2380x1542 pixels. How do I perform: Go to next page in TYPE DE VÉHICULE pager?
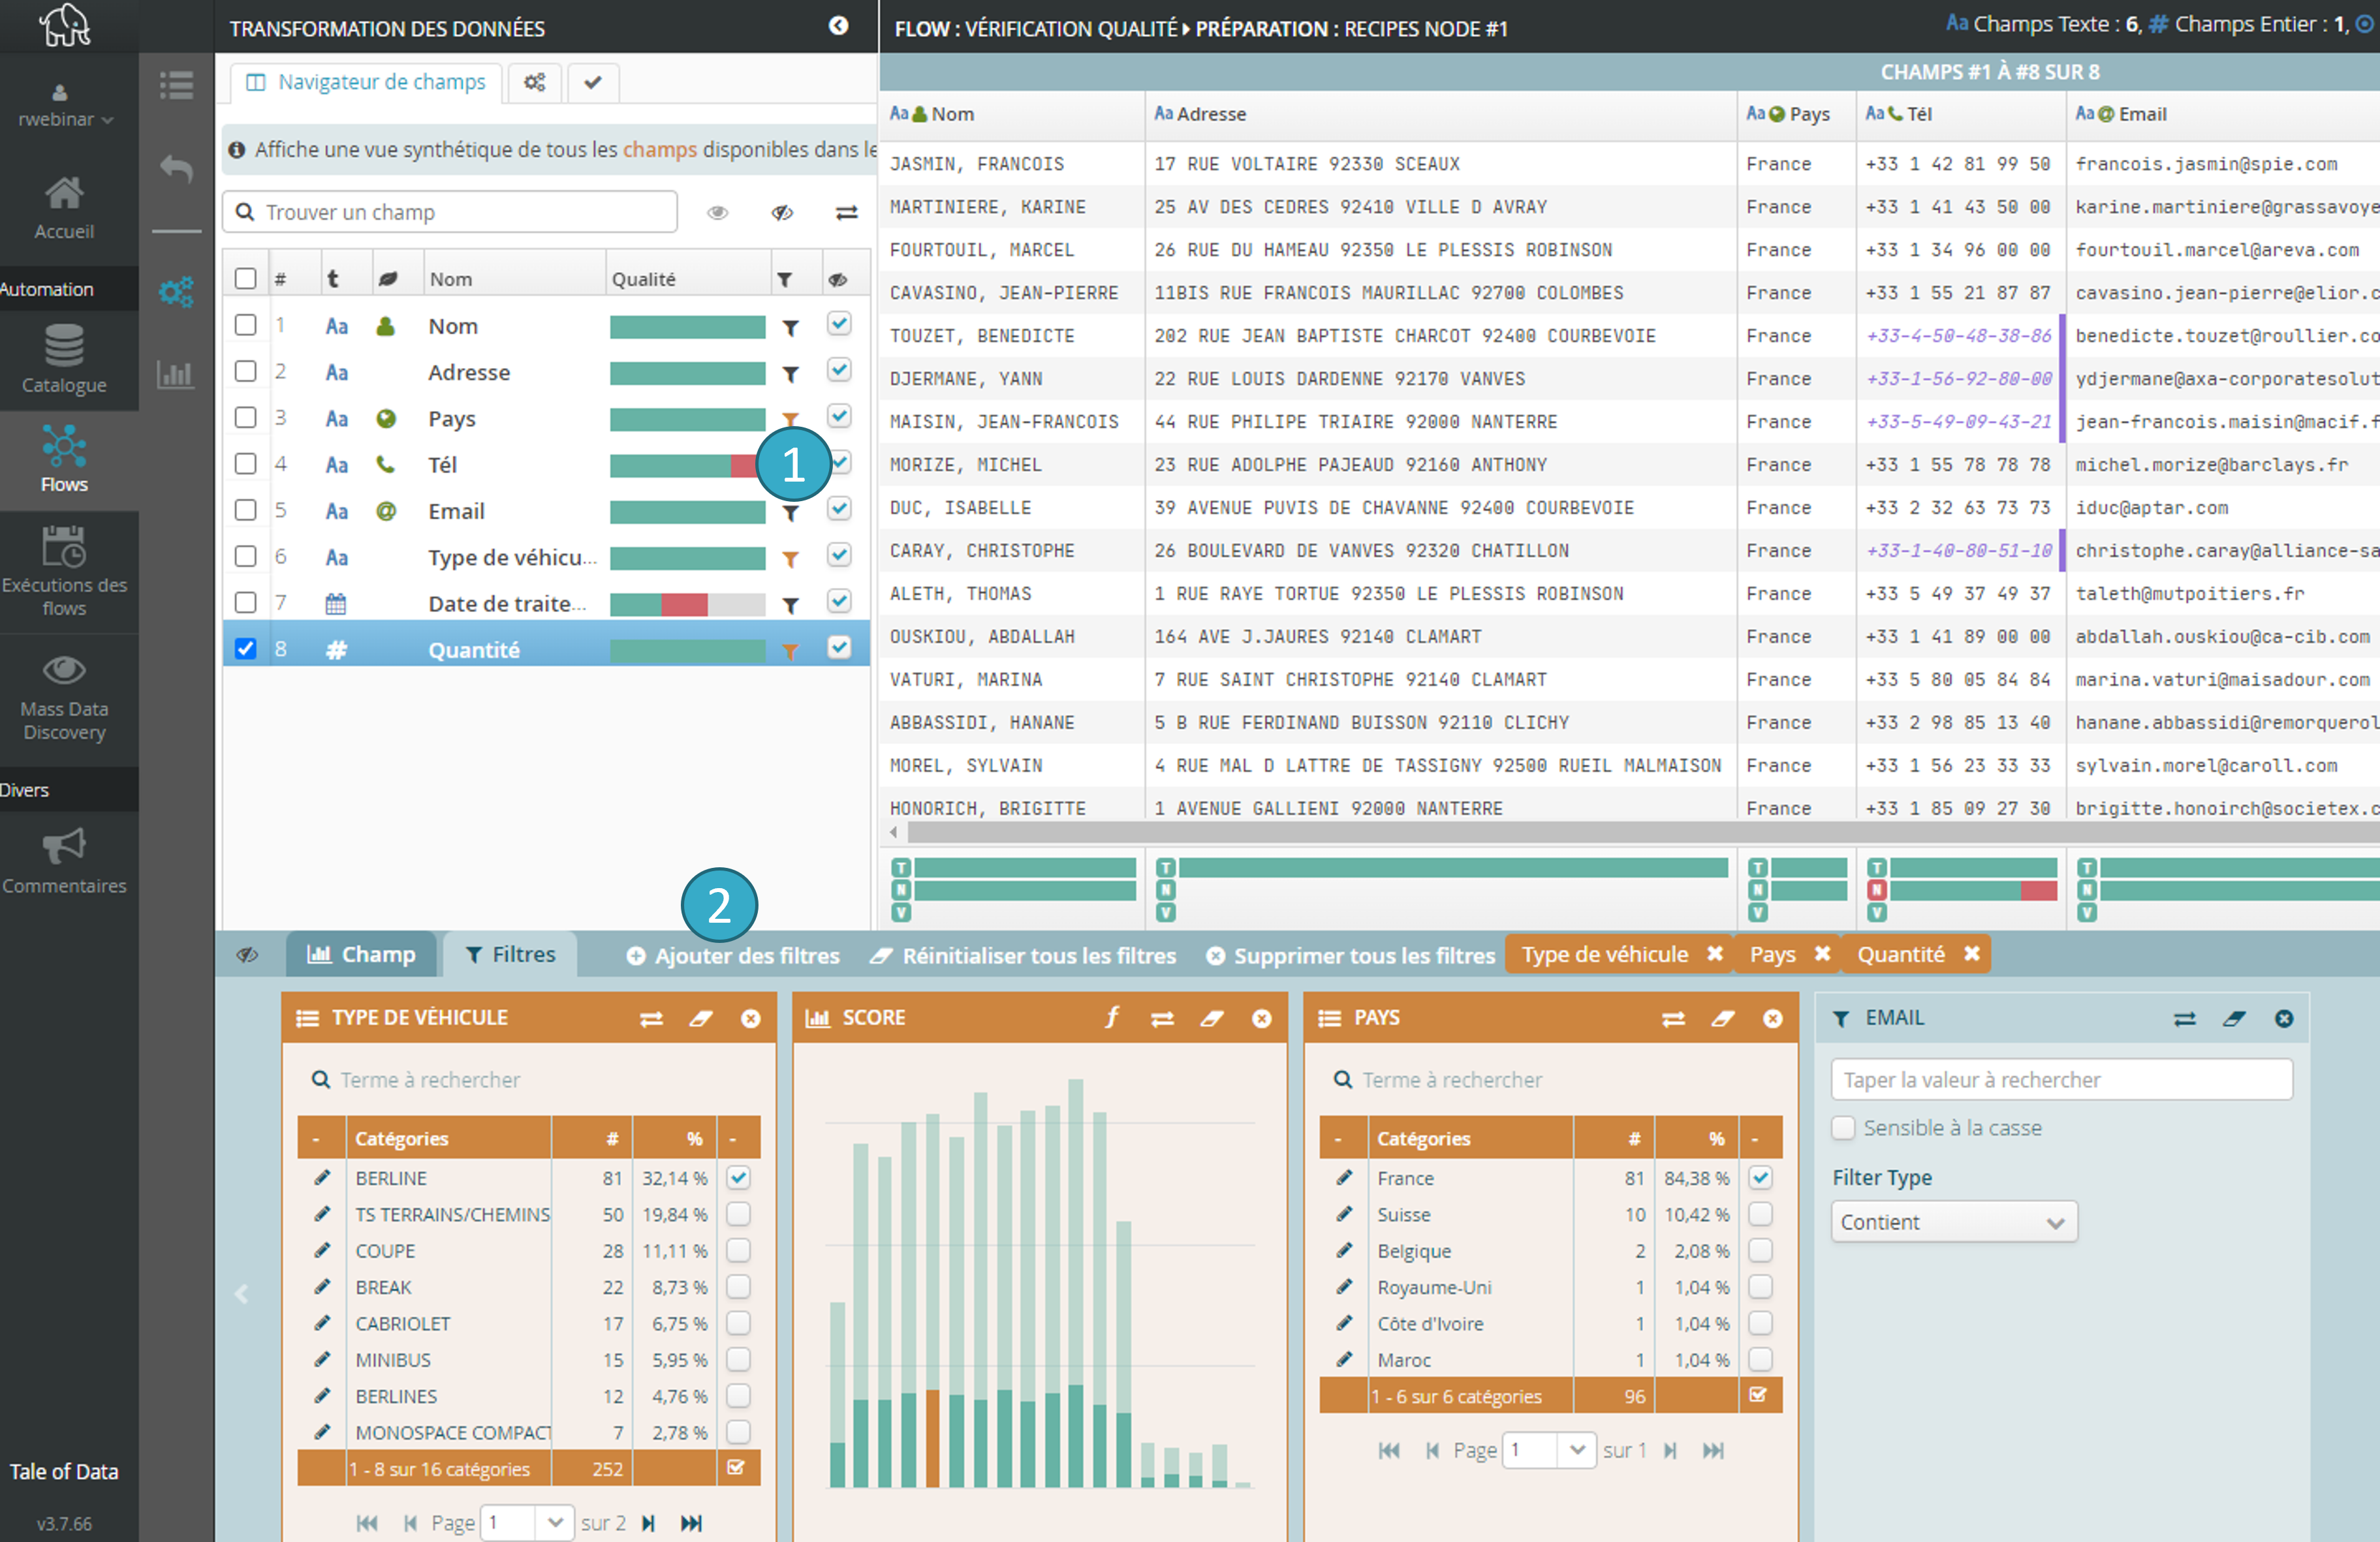tap(648, 1522)
